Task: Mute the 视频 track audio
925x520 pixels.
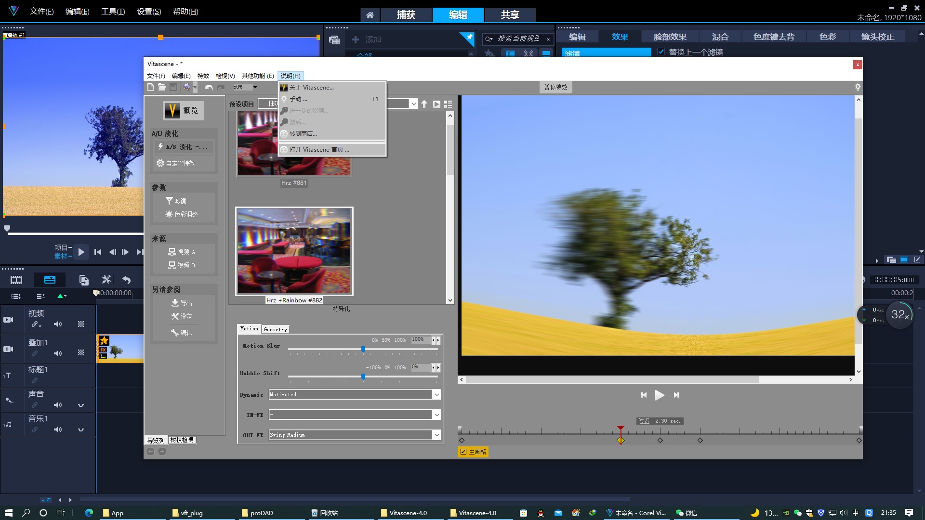Action: coord(58,324)
